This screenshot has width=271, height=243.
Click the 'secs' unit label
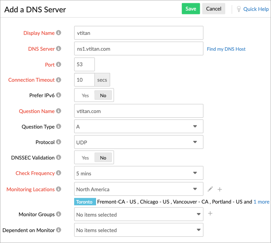pyautogui.click(x=102, y=80)
